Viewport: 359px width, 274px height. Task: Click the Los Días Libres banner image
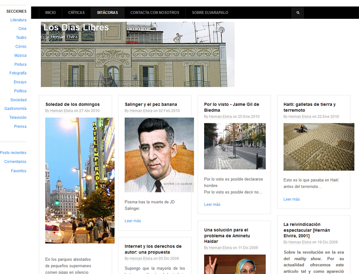click(x=137, y=54)
